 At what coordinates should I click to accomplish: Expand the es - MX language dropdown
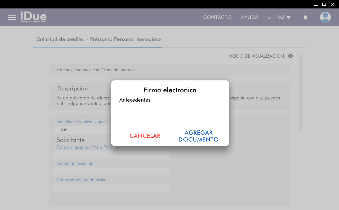tap(279, 17)
